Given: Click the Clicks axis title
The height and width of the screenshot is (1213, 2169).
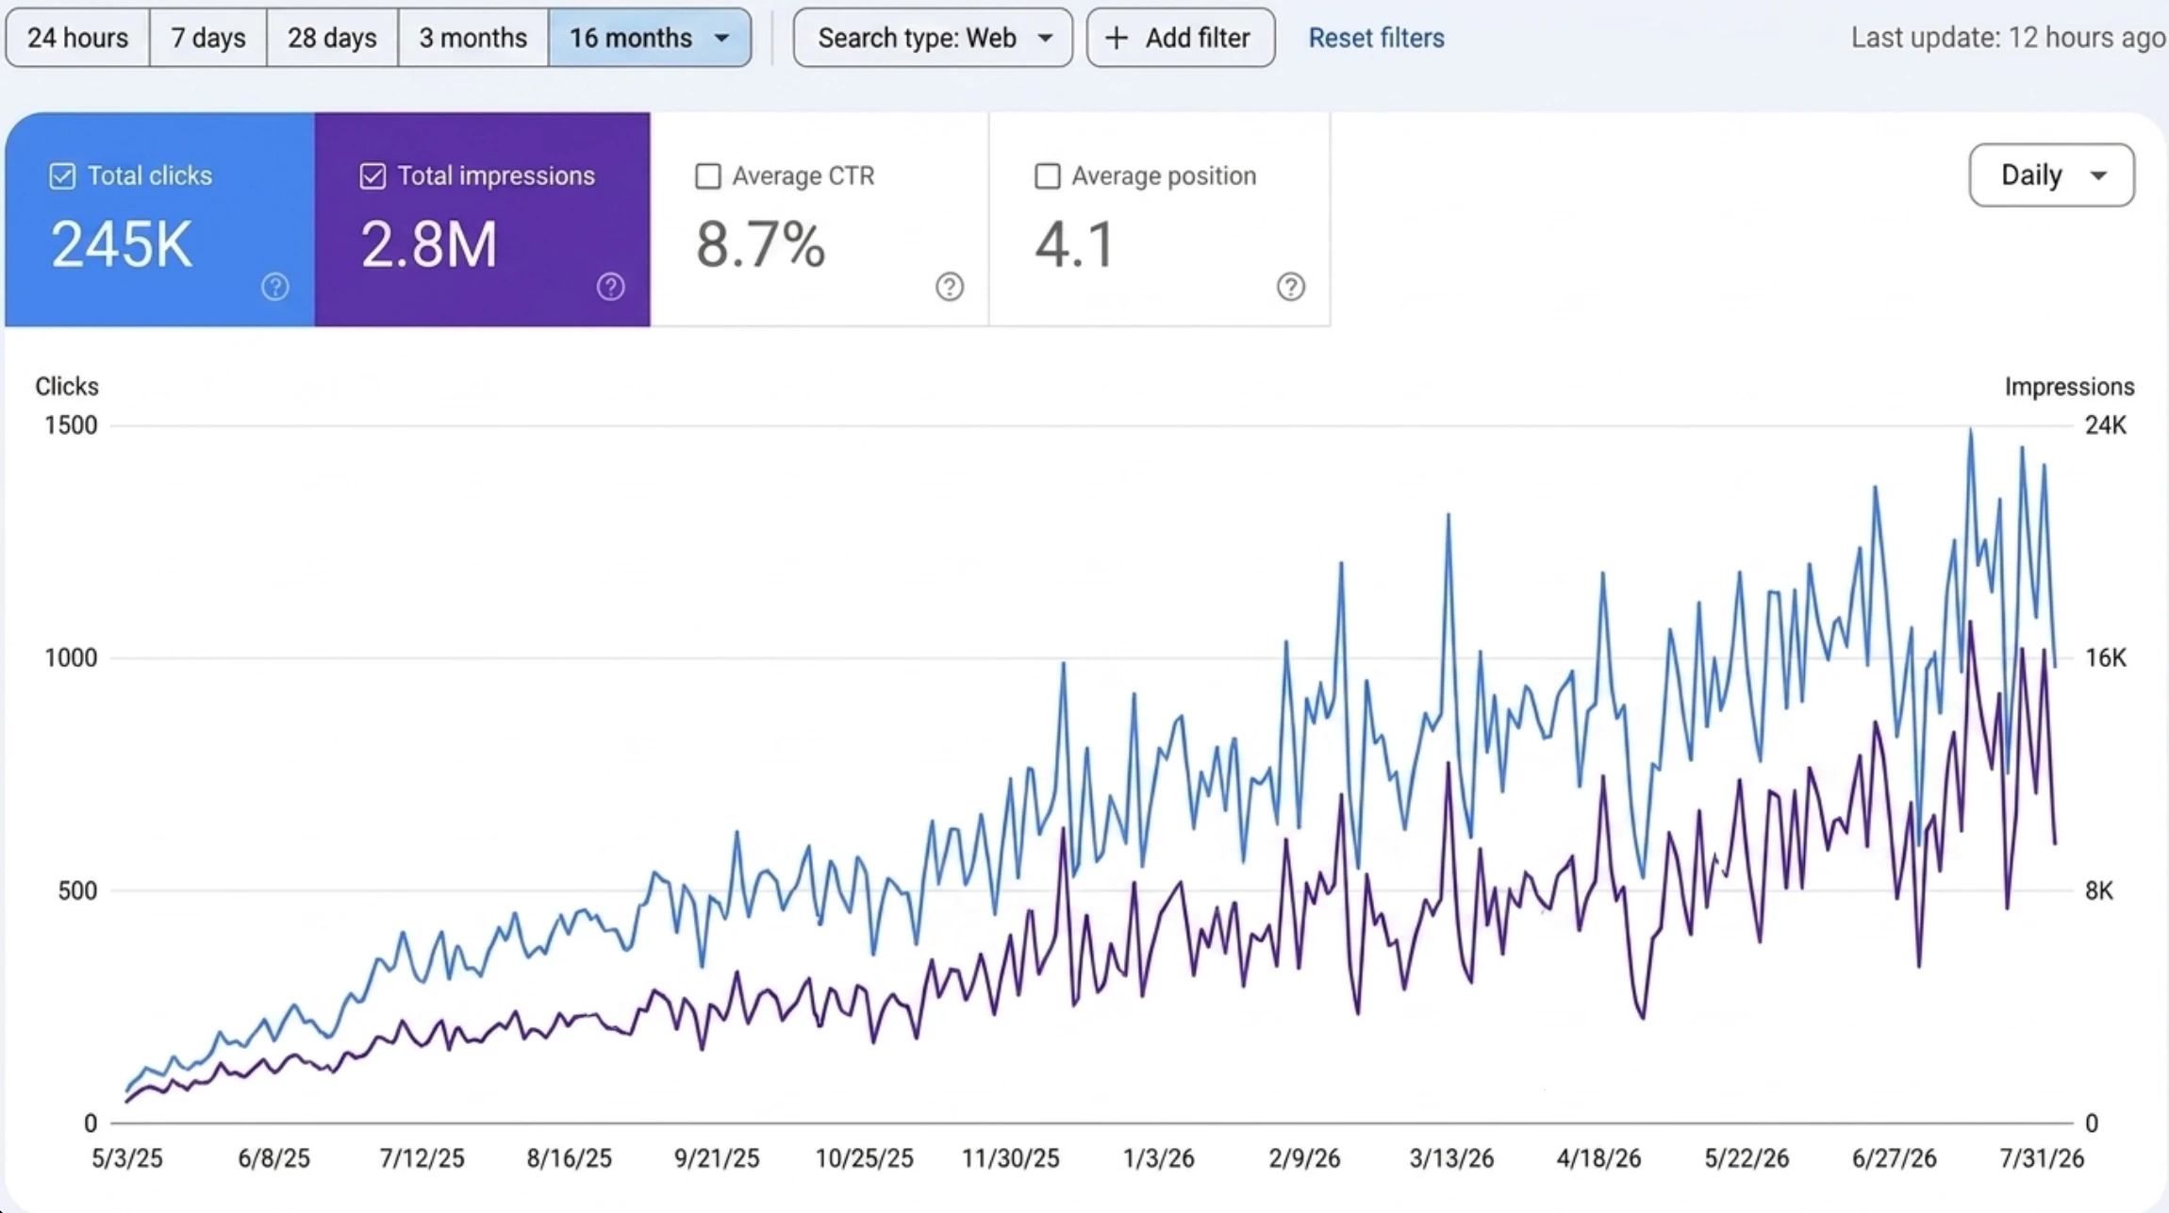Looking at the screenshot, I should tap(67, 387).
